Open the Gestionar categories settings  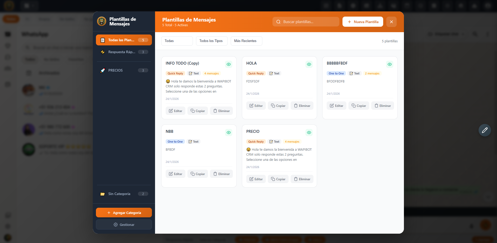[x=124, y=225]
